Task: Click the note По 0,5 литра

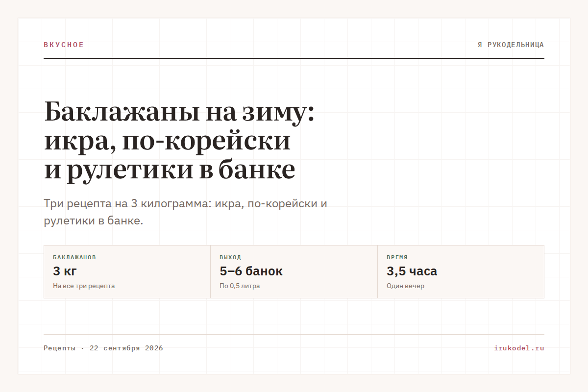Action: (240, 286)
